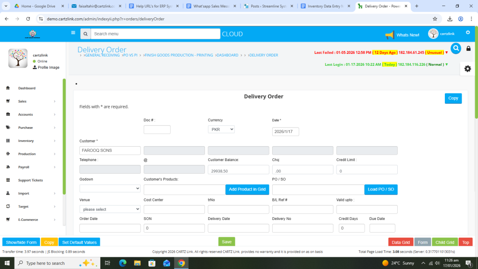
Task: Open Microsoft Edge from the taskbar
Action: coord(123,263)
